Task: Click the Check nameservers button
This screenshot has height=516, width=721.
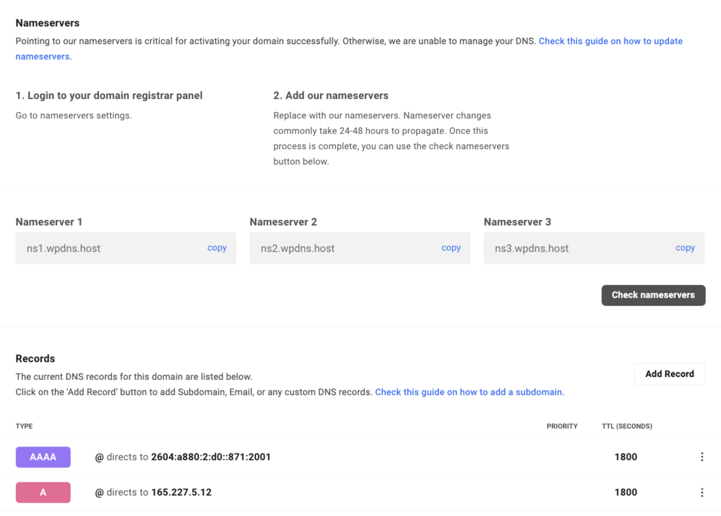Action: [653, 295]
